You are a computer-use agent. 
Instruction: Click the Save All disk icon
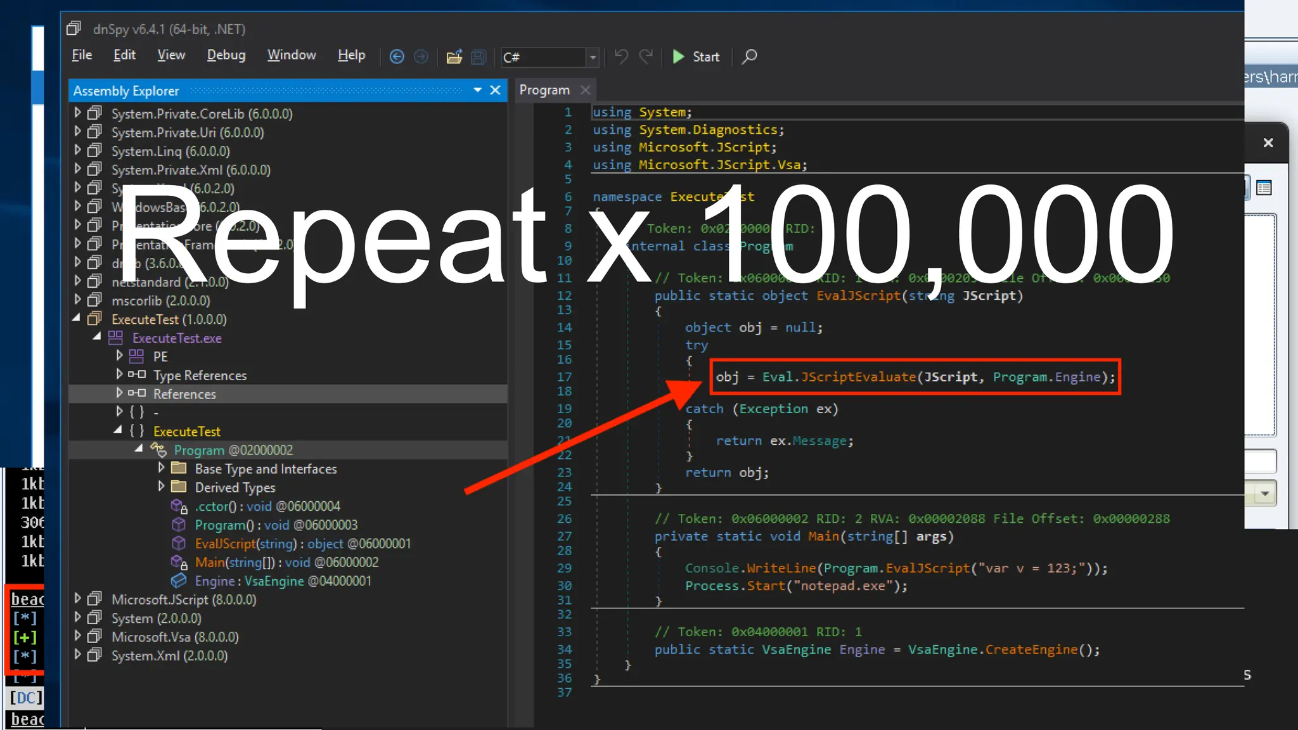(479, 57)
